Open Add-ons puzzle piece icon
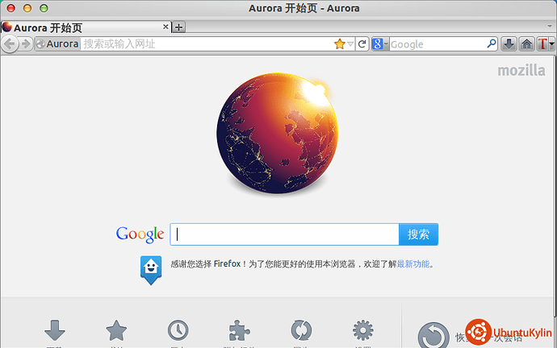The image size is (557, 348). coord(240,331)
